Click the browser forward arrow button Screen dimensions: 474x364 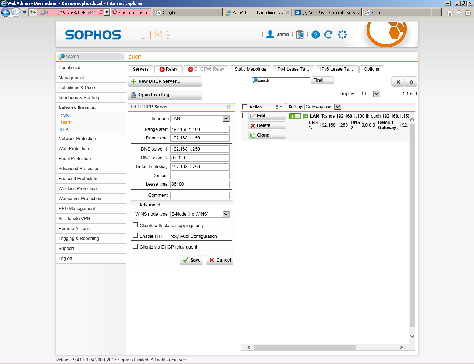(16, 12)
